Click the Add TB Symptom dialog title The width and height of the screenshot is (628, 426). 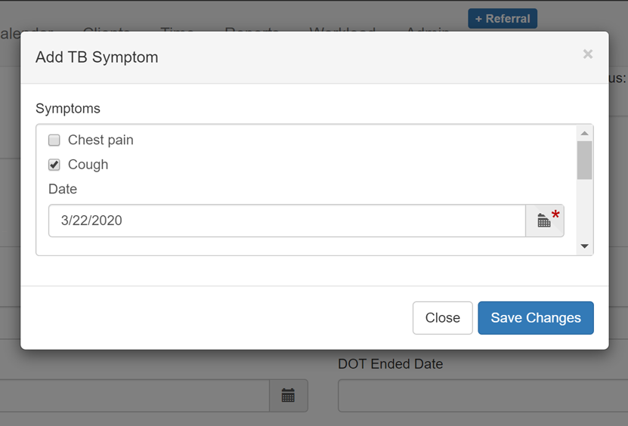coord(97,57)
